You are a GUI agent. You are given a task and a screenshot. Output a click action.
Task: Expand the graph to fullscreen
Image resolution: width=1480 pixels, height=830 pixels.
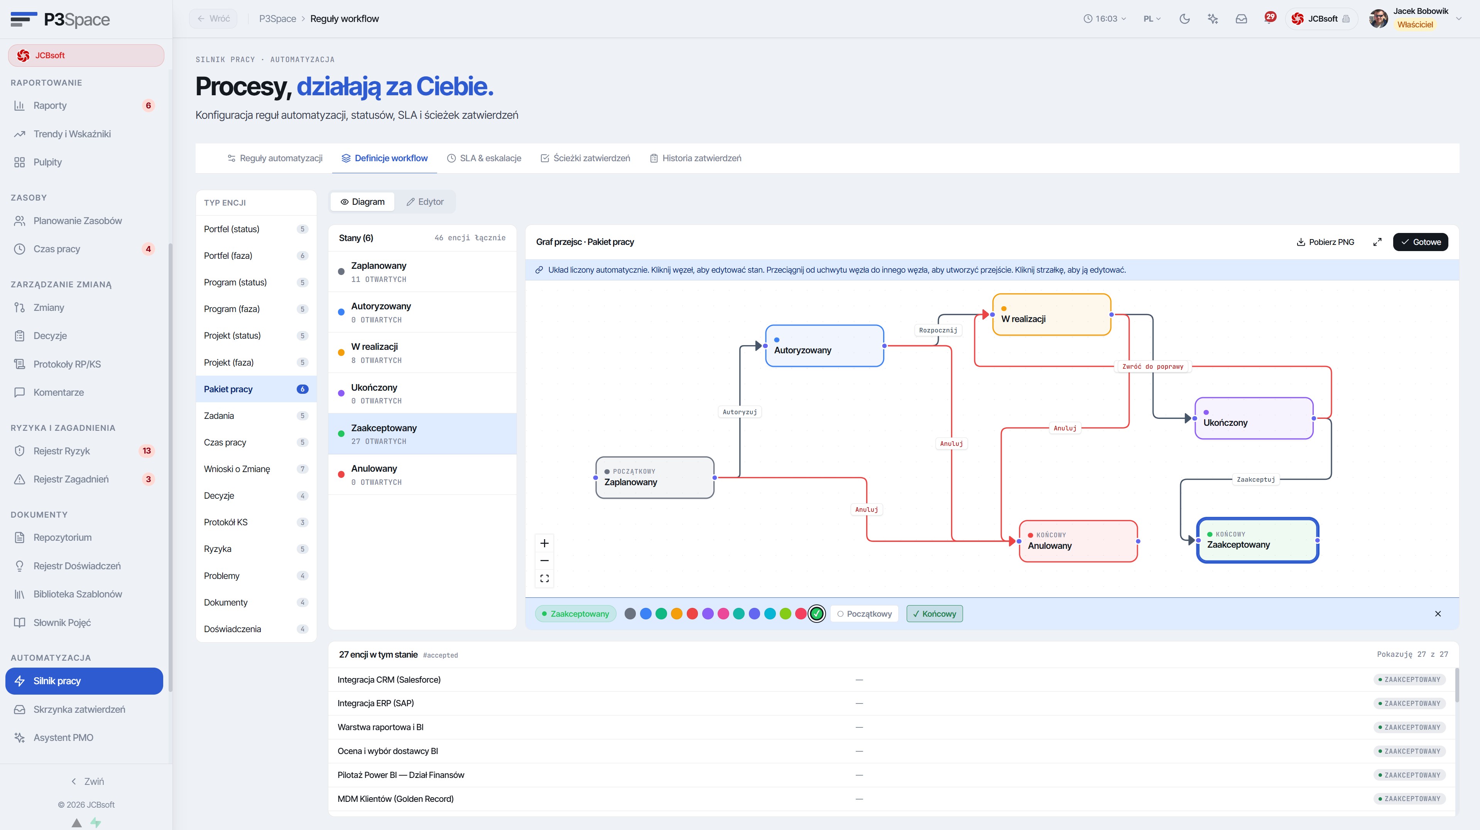click(1377, 242)
